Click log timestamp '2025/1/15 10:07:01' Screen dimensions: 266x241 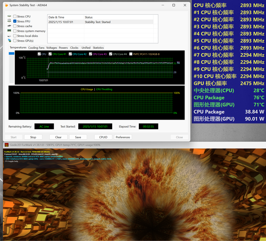click(x=61, y=22)
